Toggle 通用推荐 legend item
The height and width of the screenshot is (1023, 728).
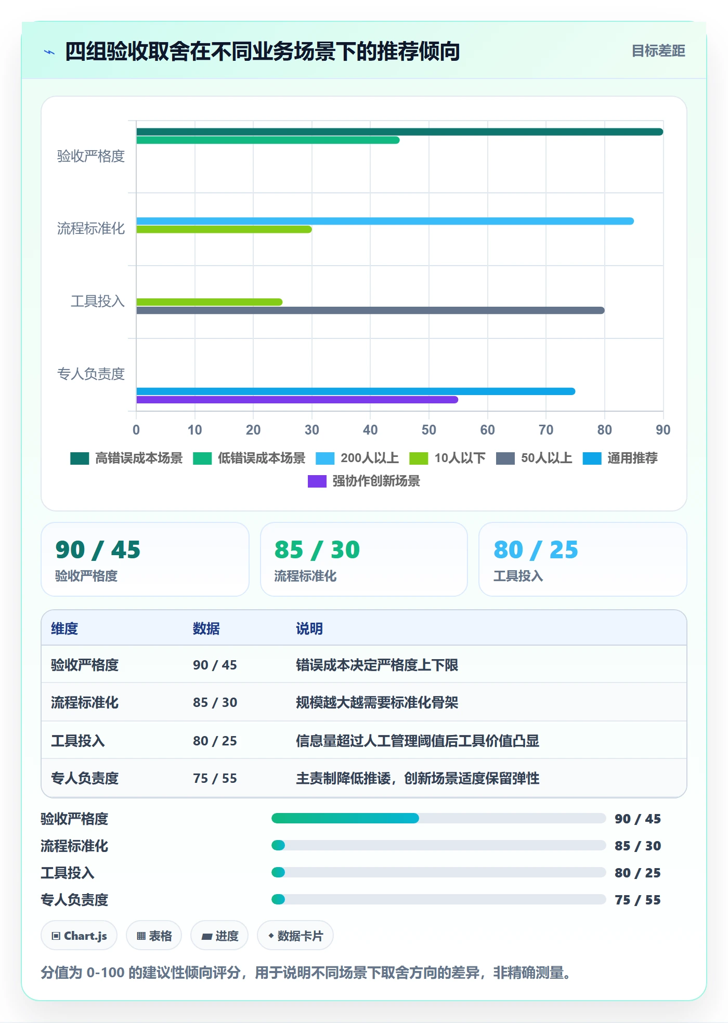coord(620,458)
